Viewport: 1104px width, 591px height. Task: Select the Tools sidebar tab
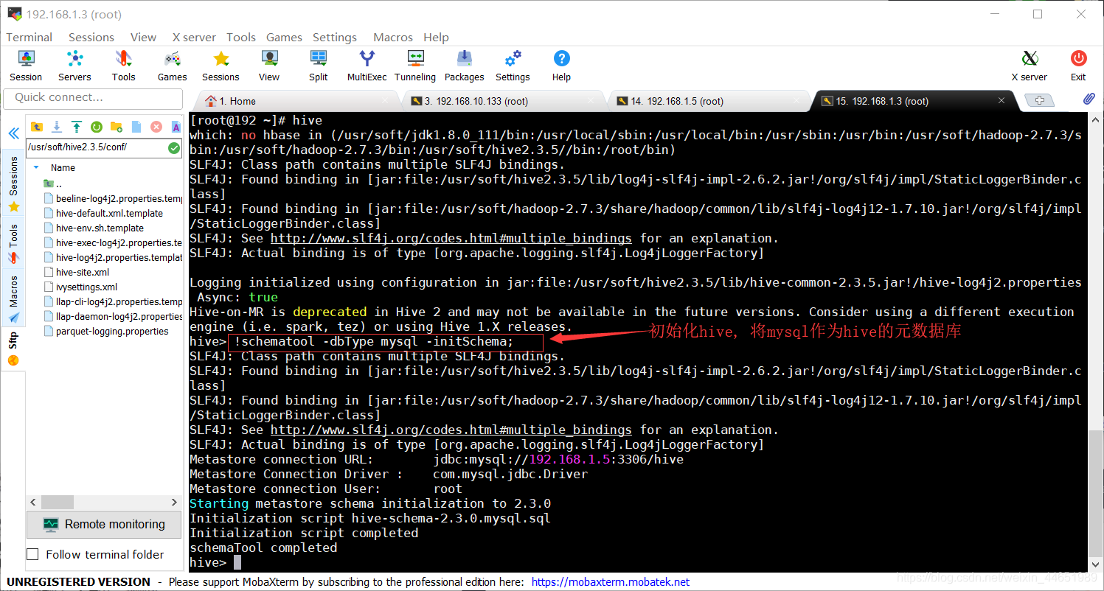point(13,242)
